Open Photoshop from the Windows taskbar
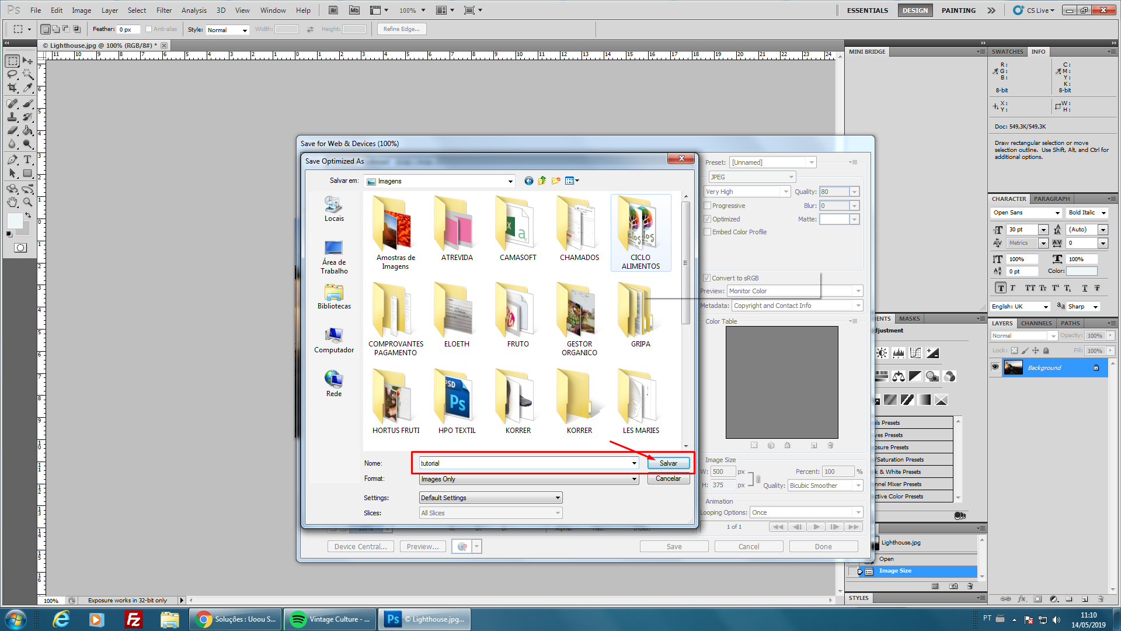The width and height of the screenshot is (1121, 631). [424, 619]
